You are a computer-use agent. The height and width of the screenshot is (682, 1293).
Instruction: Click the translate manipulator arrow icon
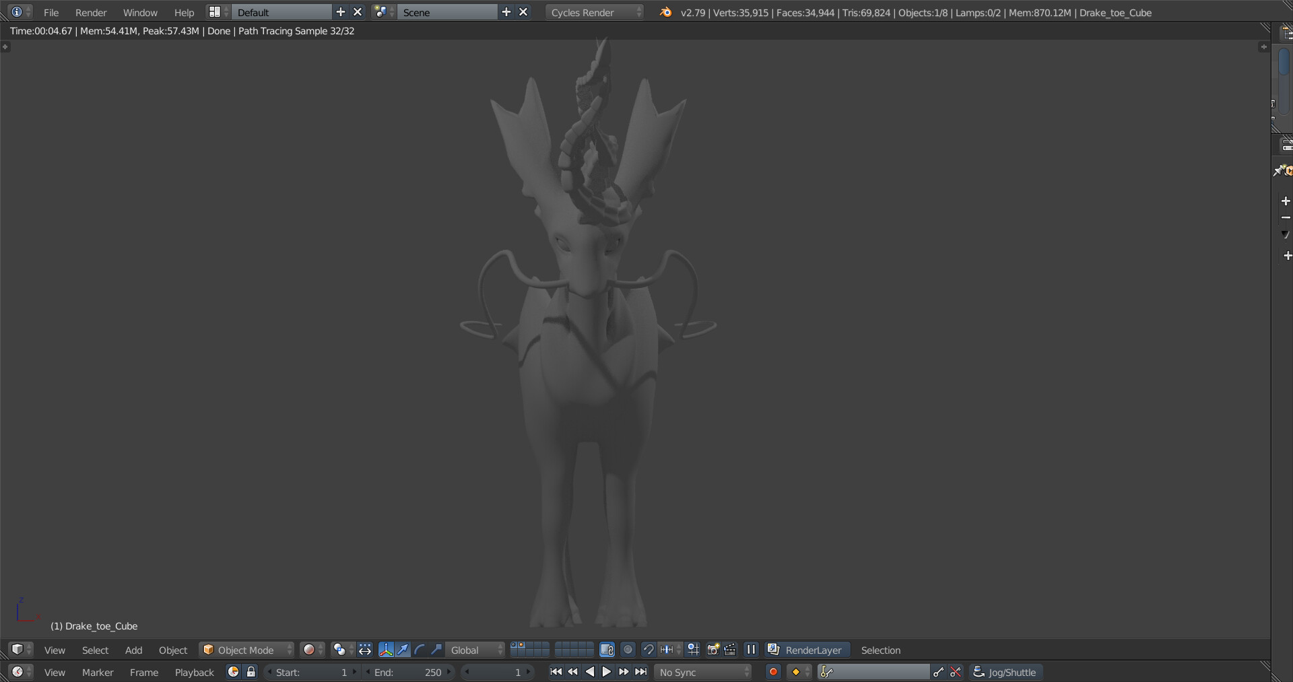403,650
